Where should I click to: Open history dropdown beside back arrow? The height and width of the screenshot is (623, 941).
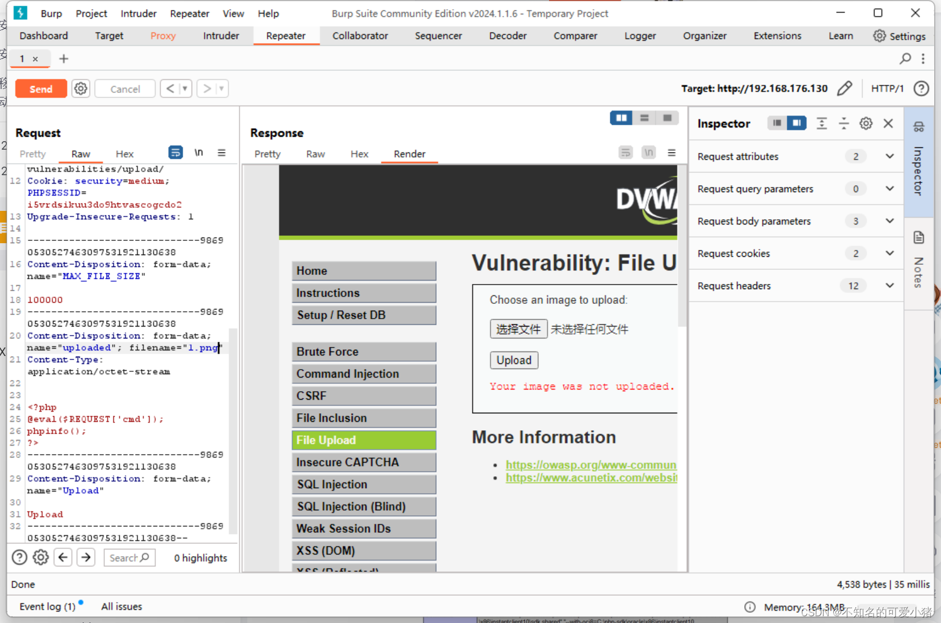click(x=185, y=88)
